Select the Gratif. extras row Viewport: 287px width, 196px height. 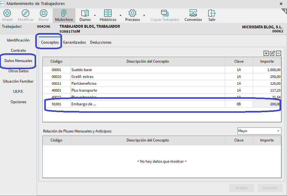[162, 76]
